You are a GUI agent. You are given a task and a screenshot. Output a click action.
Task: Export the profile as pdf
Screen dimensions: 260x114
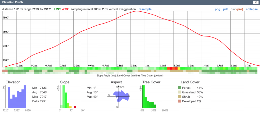[225, 9]
